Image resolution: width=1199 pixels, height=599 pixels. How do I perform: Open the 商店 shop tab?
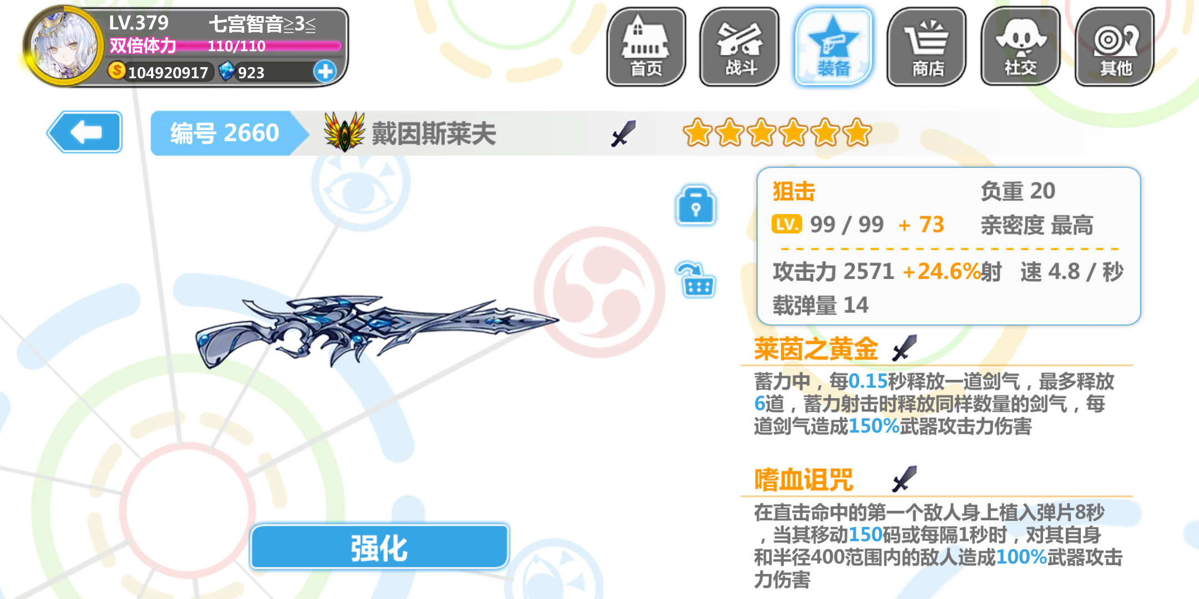(927, 47)
